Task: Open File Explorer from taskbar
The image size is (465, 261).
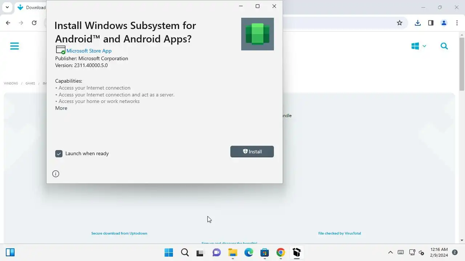Action: (232, 252)
